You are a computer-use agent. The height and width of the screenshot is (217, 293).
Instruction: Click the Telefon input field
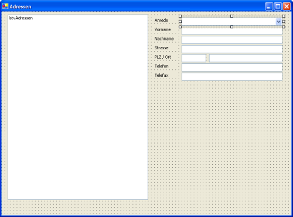pos(232,67)
